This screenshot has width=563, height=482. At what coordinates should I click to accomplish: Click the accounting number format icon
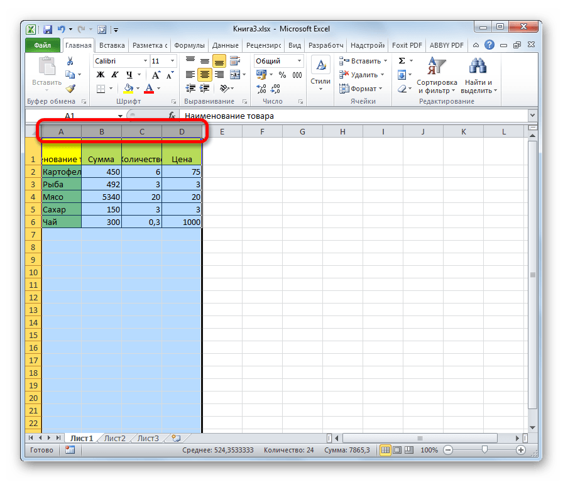(x=261, y=75)
